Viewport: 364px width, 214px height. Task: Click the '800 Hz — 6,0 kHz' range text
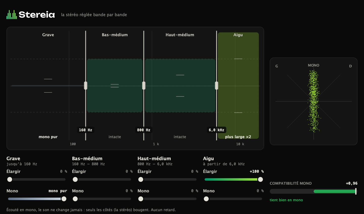click(x=155, y=164)
